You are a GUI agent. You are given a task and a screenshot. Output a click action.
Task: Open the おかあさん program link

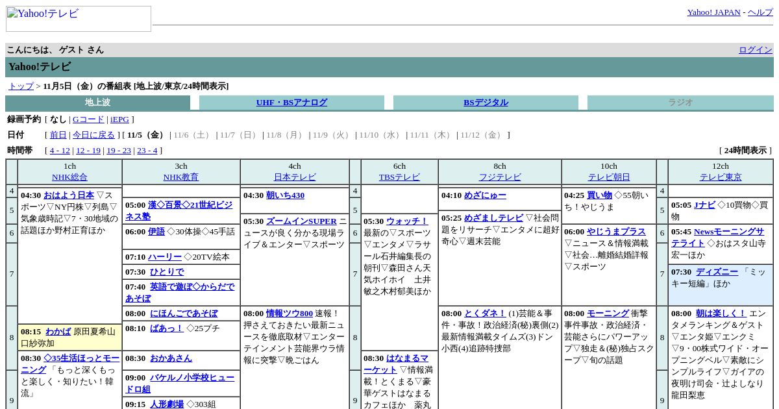point(171,358)
